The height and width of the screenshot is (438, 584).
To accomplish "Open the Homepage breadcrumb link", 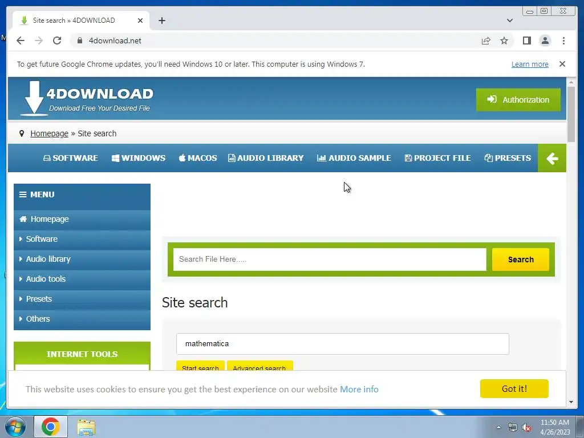I will coord(49,133).
